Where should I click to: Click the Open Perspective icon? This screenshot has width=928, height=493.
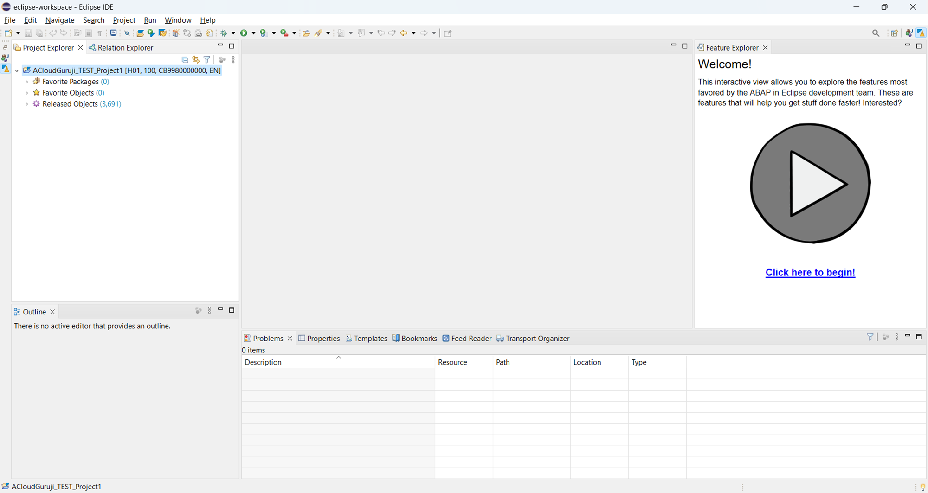point(894,33)
